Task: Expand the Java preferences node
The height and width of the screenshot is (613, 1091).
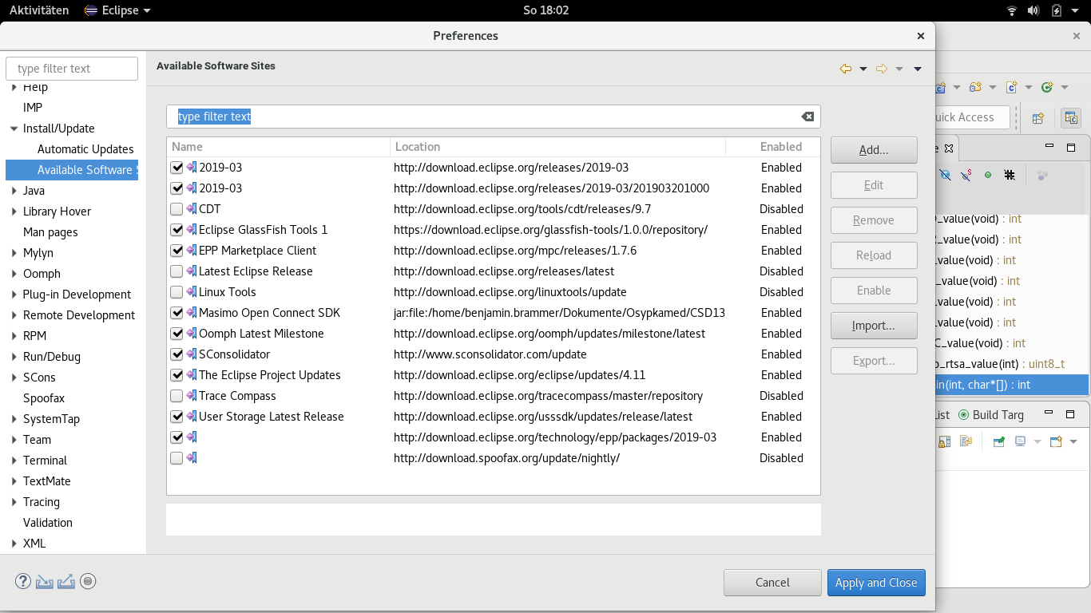Action: click(x=14, y=191)
